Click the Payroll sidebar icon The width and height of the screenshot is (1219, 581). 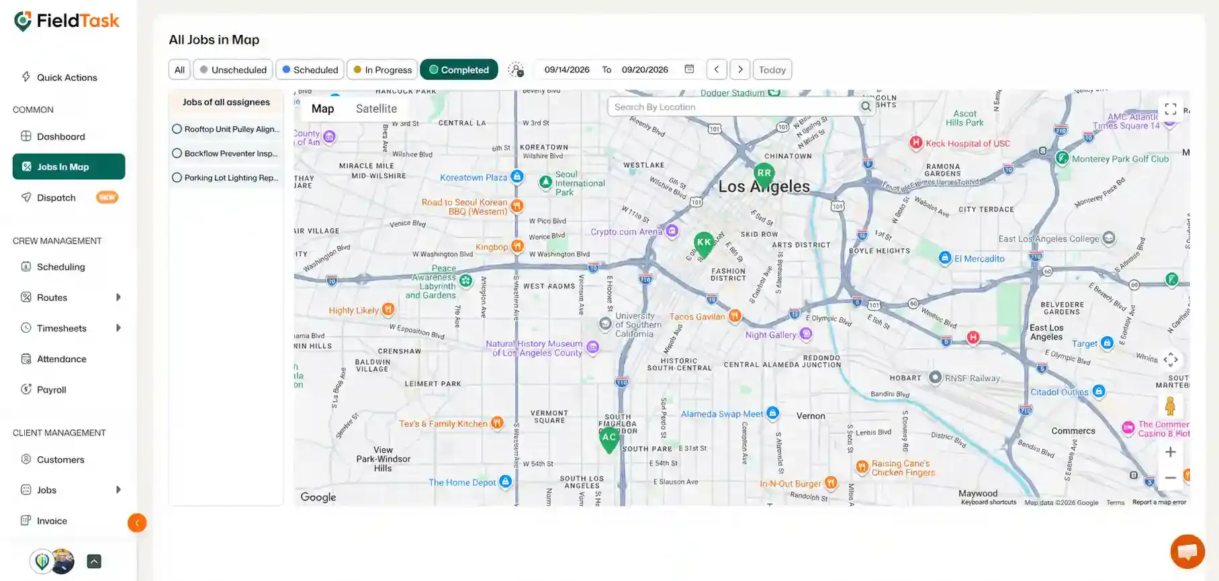tap(26, 389)
